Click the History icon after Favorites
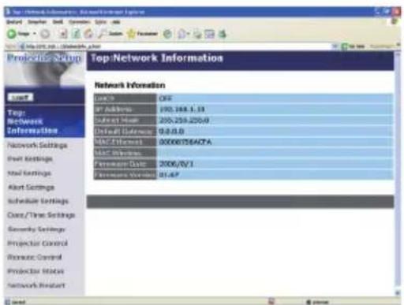404x305 pixels. [167, 34]
